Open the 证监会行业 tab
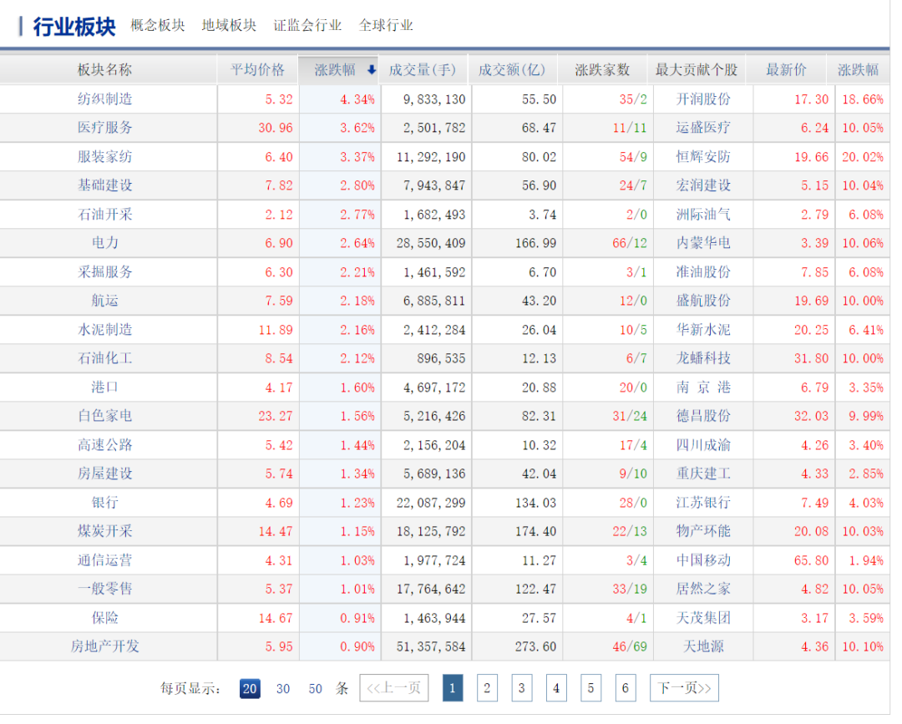The image size is (902, 724). (x=307, y=25)
